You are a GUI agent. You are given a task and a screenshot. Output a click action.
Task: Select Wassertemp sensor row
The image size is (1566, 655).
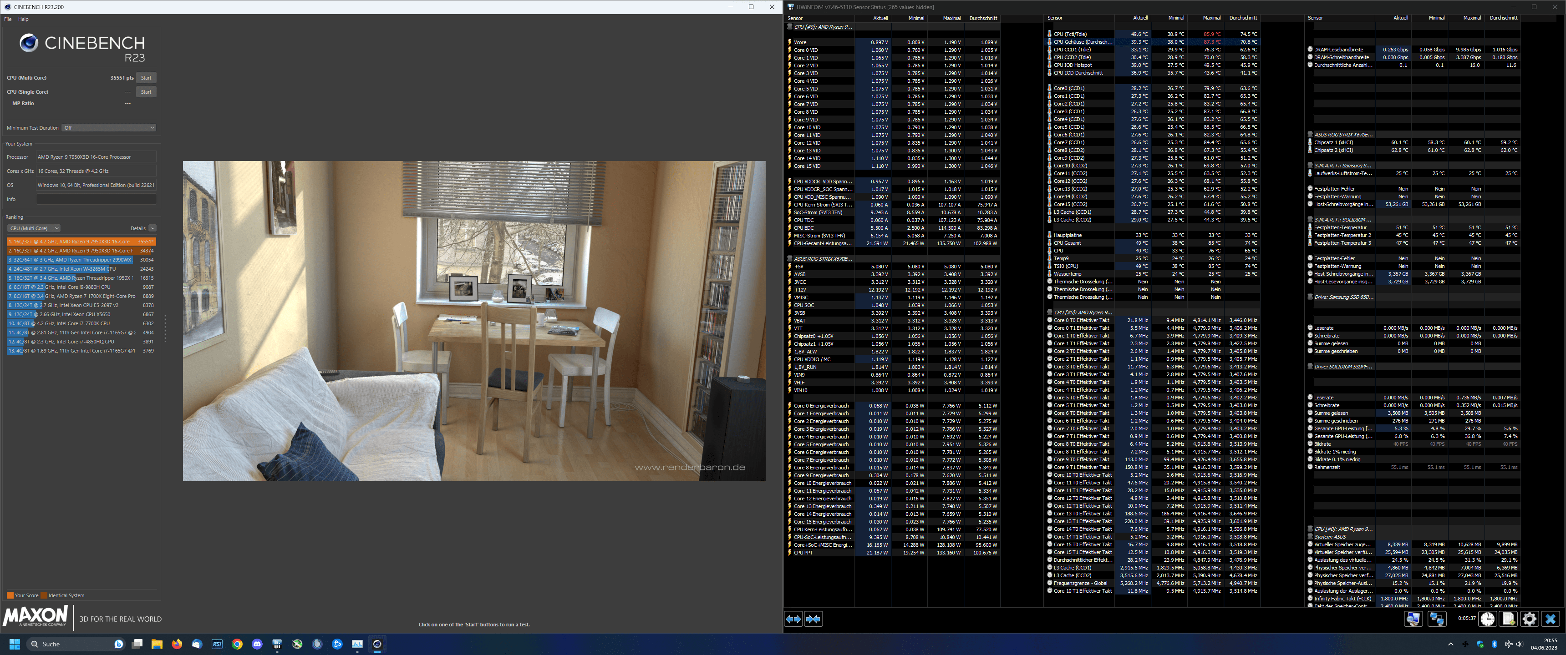(x=1153, y=274)
